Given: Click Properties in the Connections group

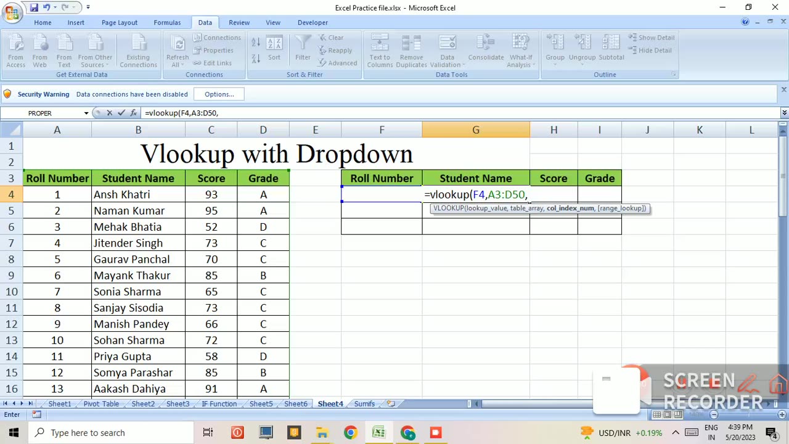Looking at the screenshot, I should click(x=213, y=51).
